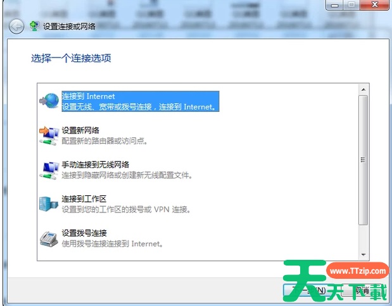This screenshot has height=306, width=392.
Task: Click the back arrow button
Action: [x=16, y=26]
